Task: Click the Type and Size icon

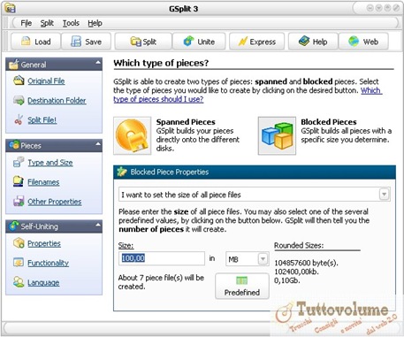Action: coord(19,162)
